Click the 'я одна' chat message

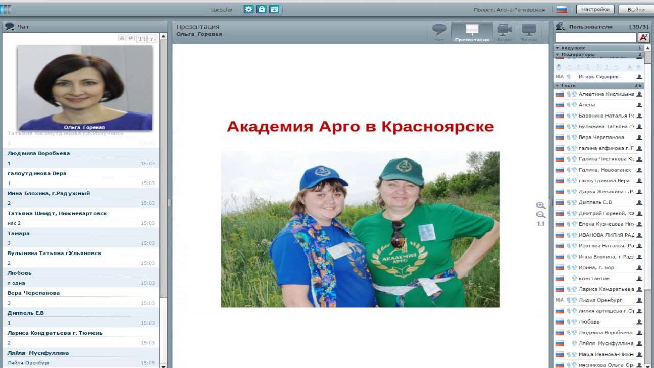point(16,283)
